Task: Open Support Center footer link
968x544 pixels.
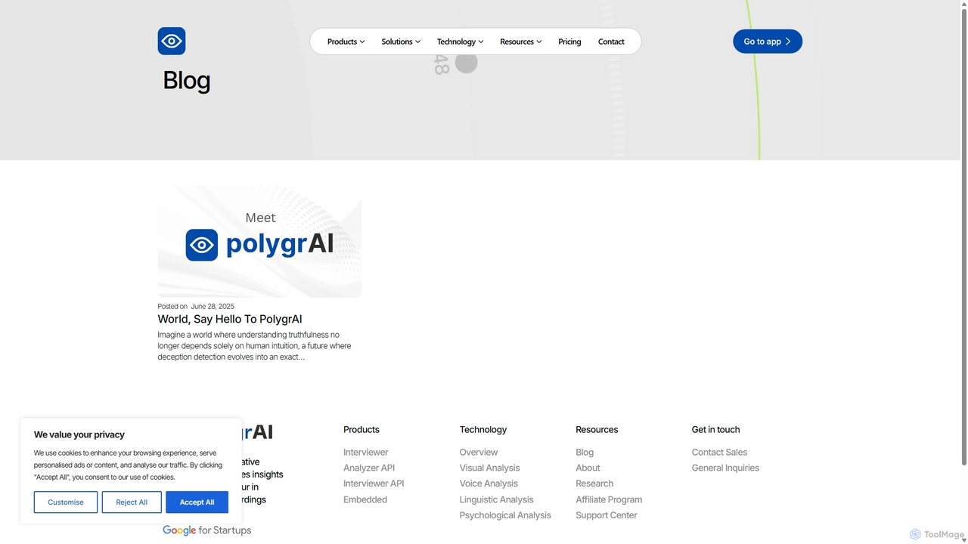Action: click(x=607, y=516)
